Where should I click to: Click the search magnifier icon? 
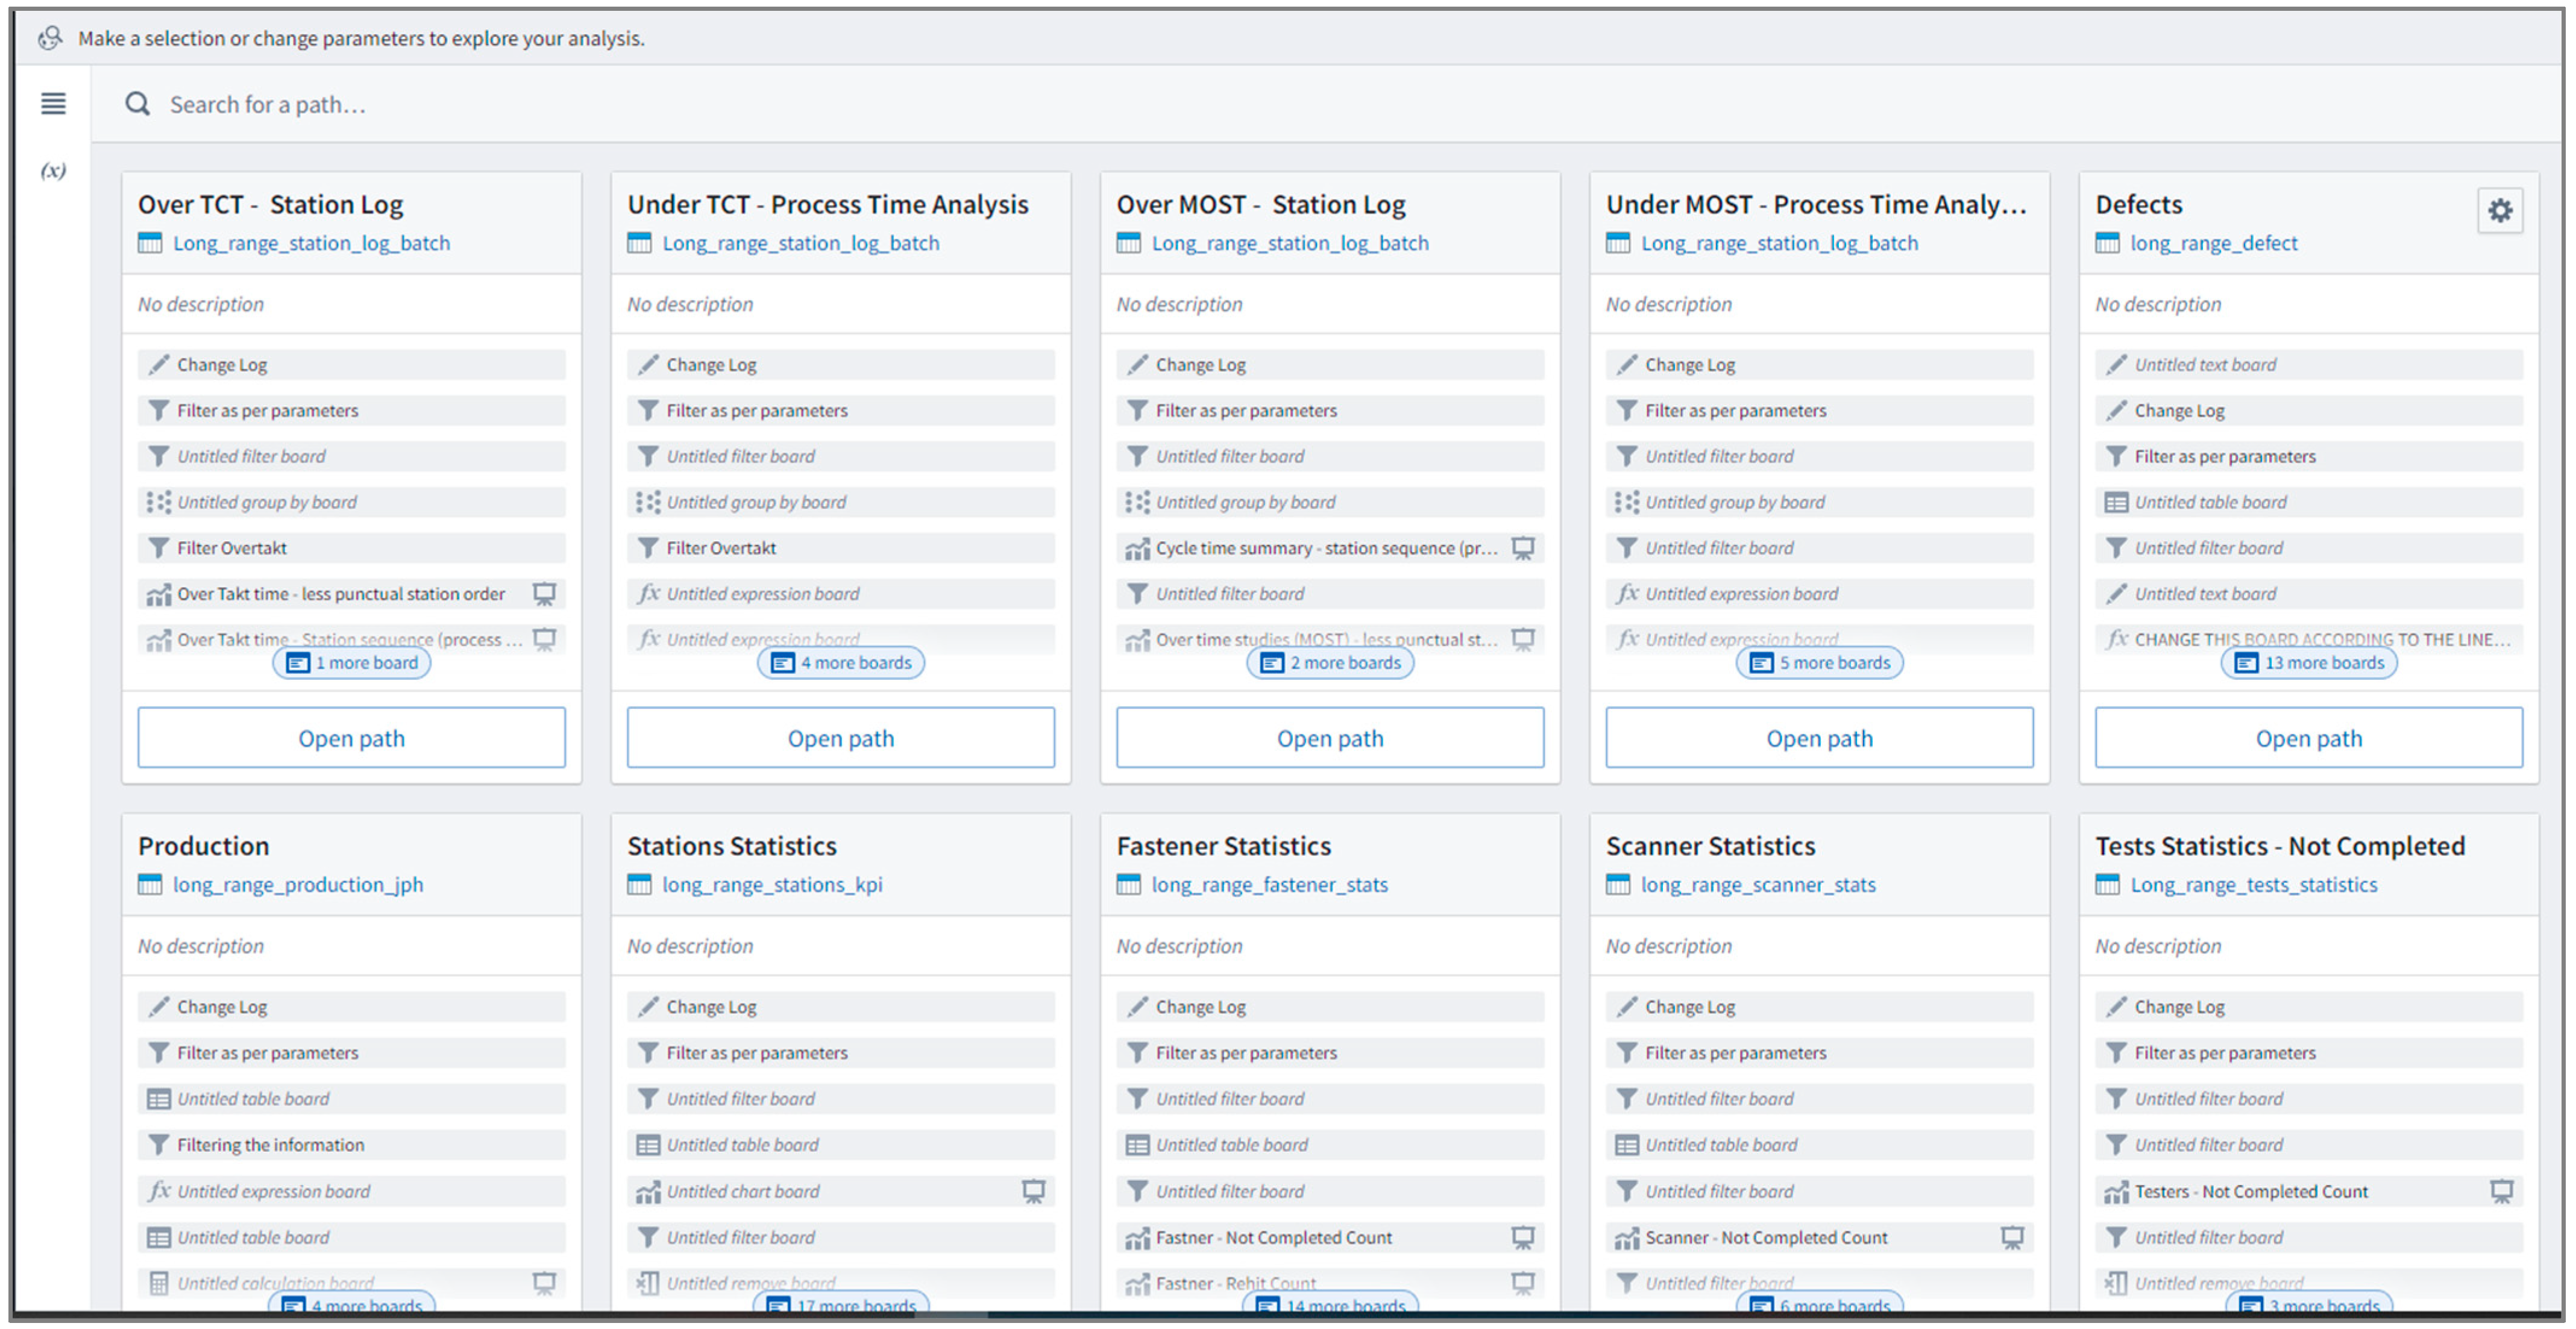pos(137,104)
